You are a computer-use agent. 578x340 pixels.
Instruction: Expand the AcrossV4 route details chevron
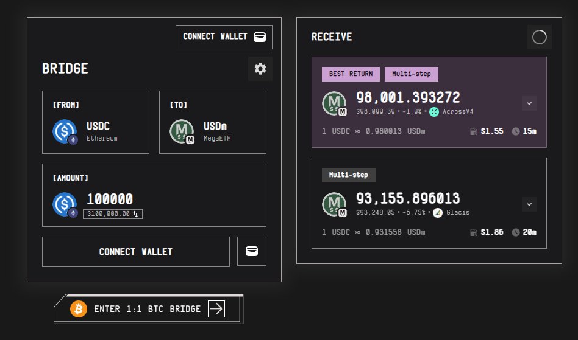pos(529,103)
